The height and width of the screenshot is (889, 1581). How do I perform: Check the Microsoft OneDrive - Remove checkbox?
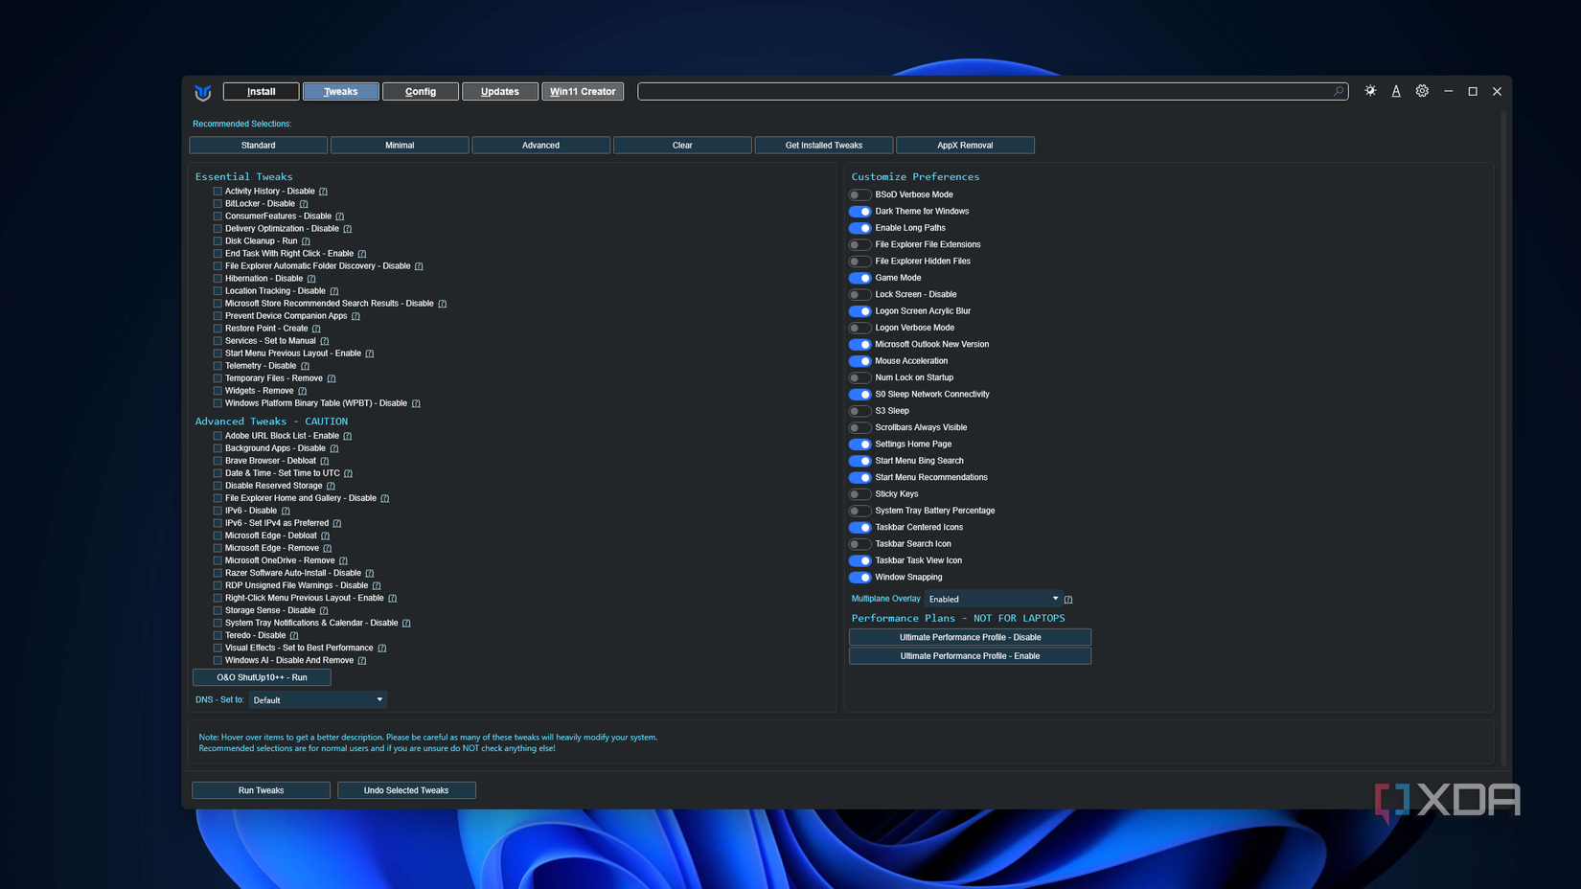[218, 560]
